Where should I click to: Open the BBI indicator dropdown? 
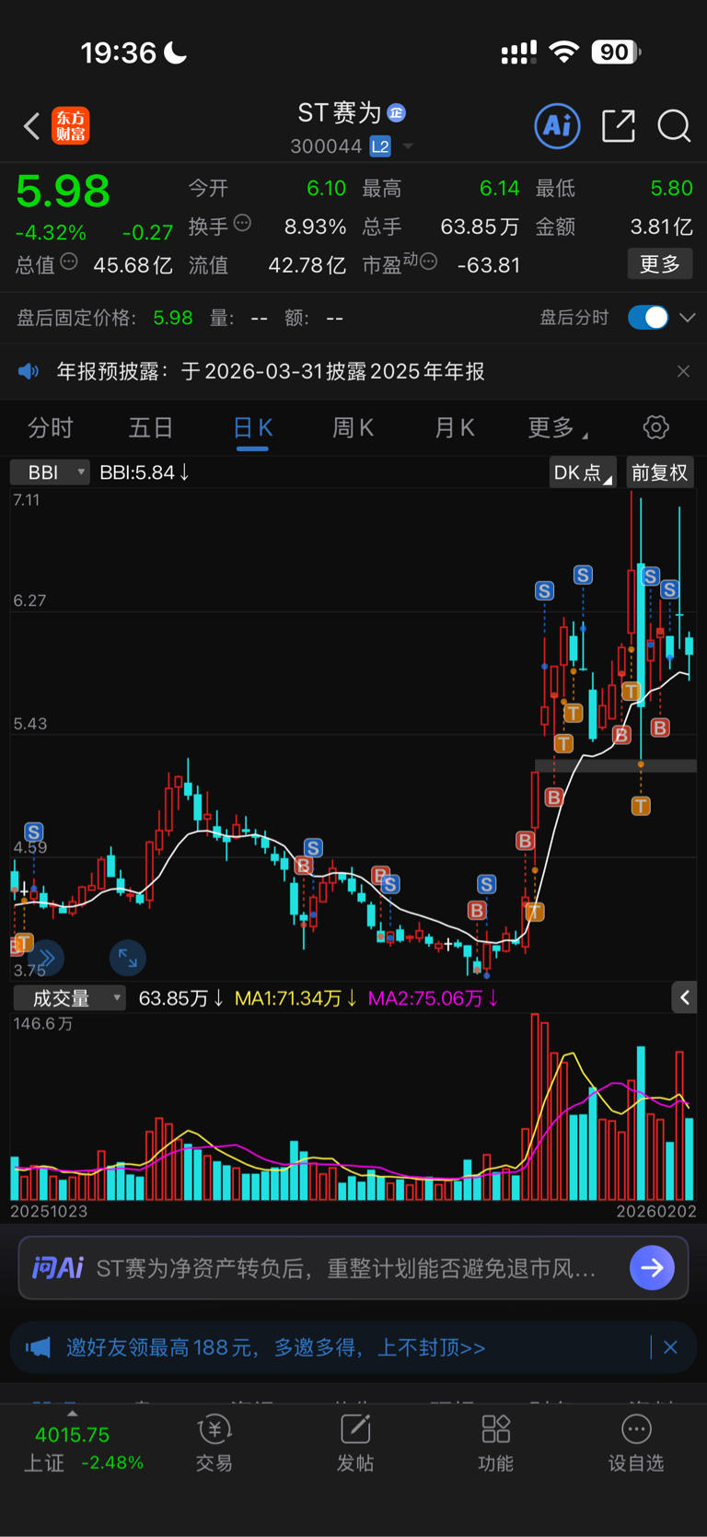click(x=50, y=472)
